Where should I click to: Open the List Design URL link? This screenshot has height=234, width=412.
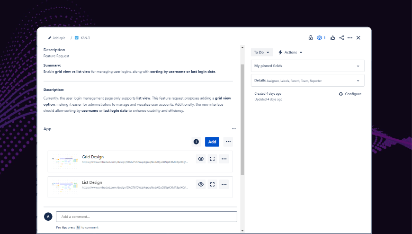coord(135,188)
